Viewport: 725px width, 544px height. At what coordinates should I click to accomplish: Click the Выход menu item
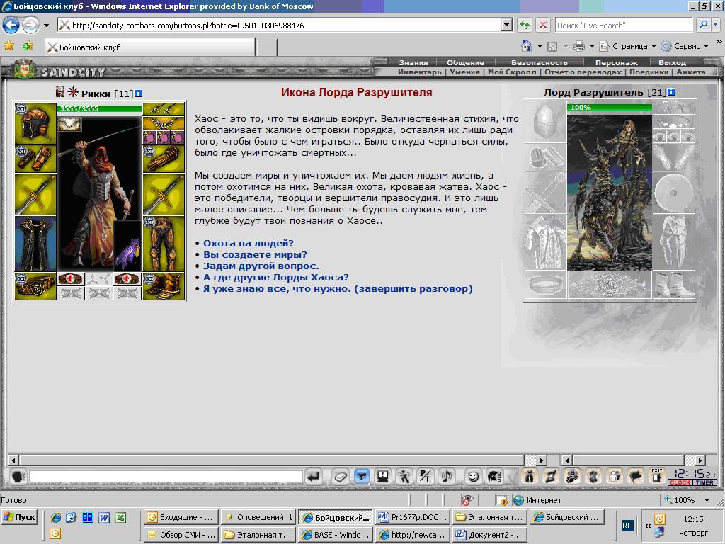[673, 62]
